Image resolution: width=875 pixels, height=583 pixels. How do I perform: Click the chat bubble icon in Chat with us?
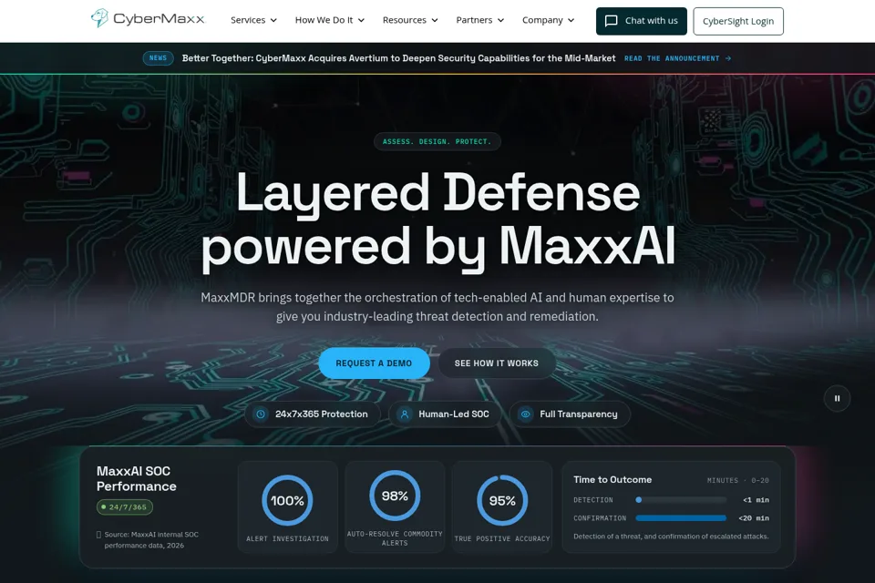[611, 21]
